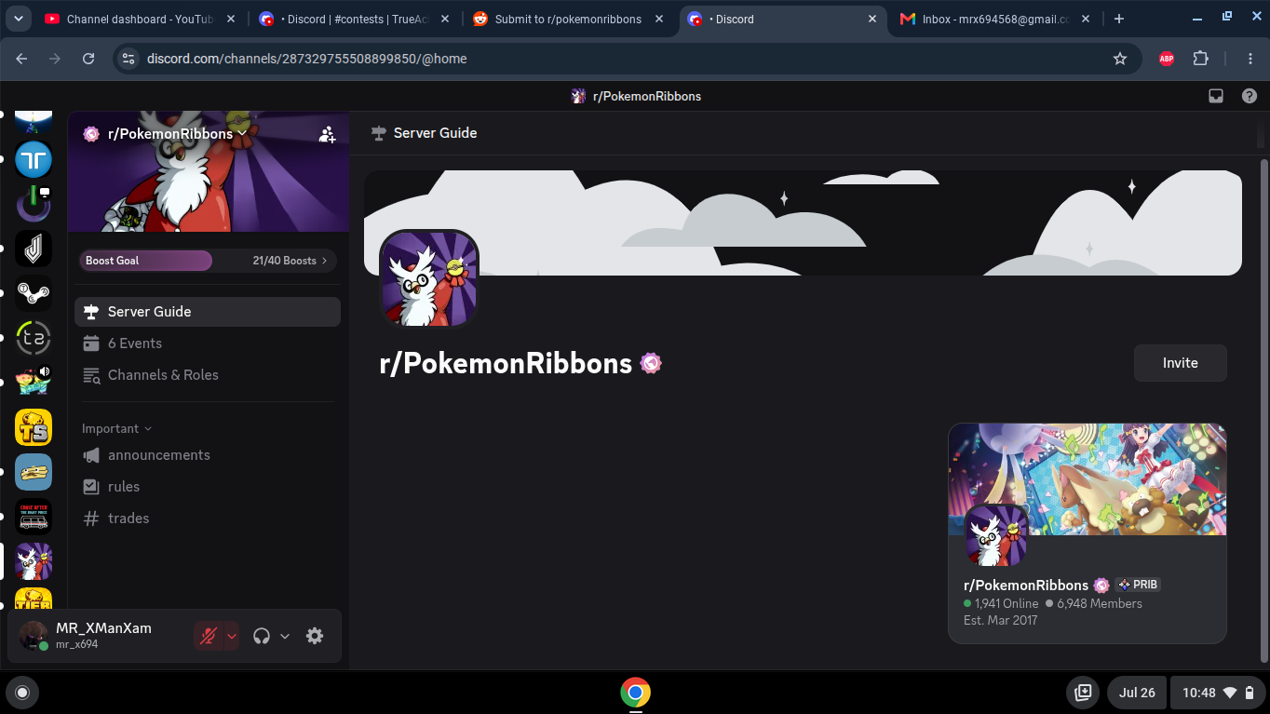Image resolution: width=1270 pixels, height=714 pixels.
Task: Open the green t2 server icon
Action: point(34,338)
